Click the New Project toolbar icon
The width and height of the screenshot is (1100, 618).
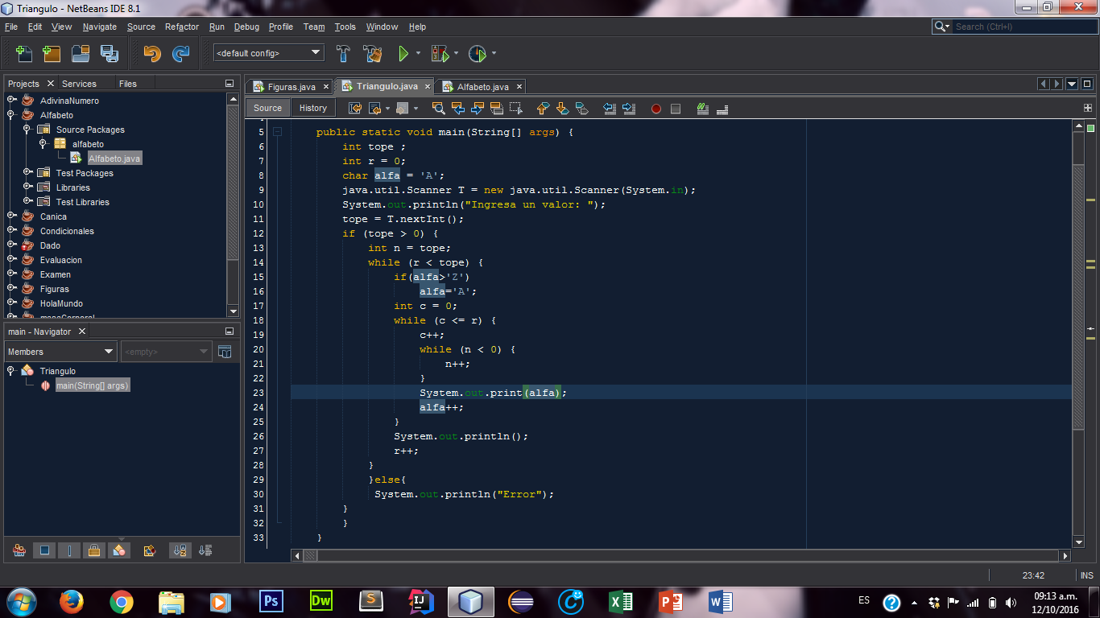pyautogui.click(x=52, y=54)
